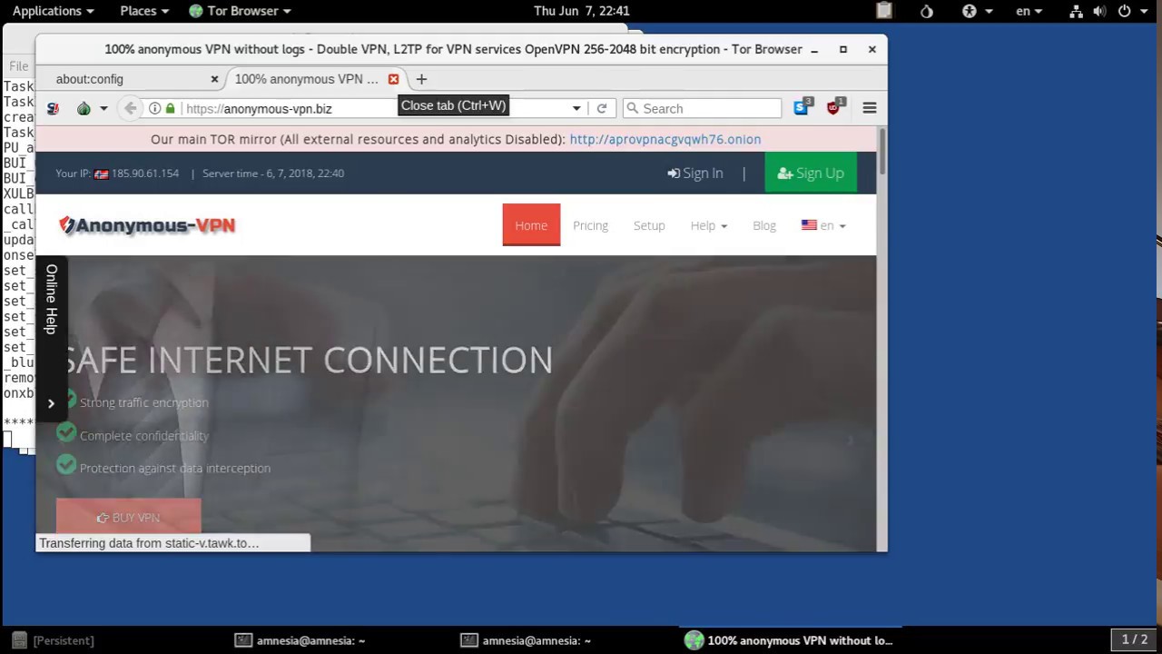Focus the Search input field
1162x654 pixels.
702,108
